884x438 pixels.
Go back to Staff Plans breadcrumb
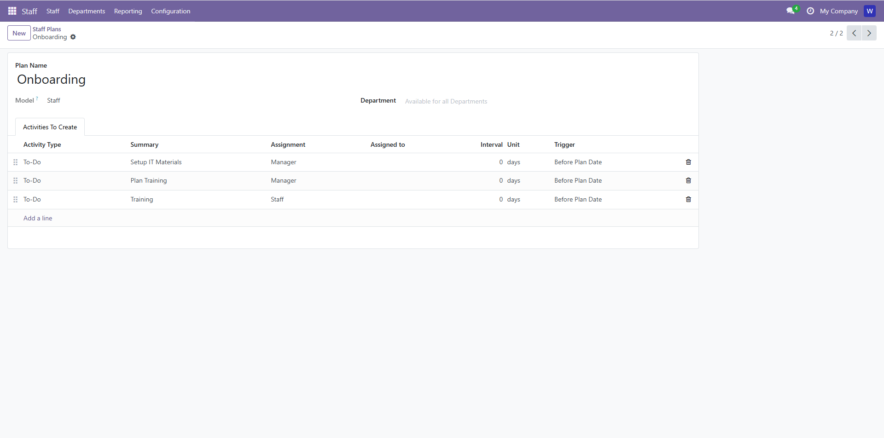pos(47,29)
